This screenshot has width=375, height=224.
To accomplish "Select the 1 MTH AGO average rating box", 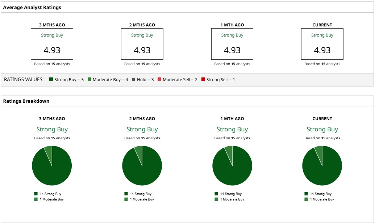I will tap(232, 44).
